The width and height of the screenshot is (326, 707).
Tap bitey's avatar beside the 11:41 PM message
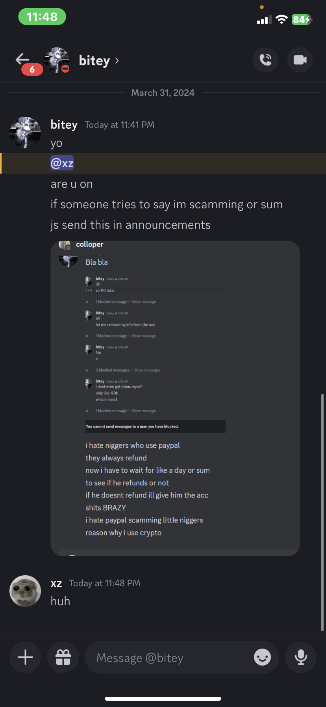(x=25, y=133)
